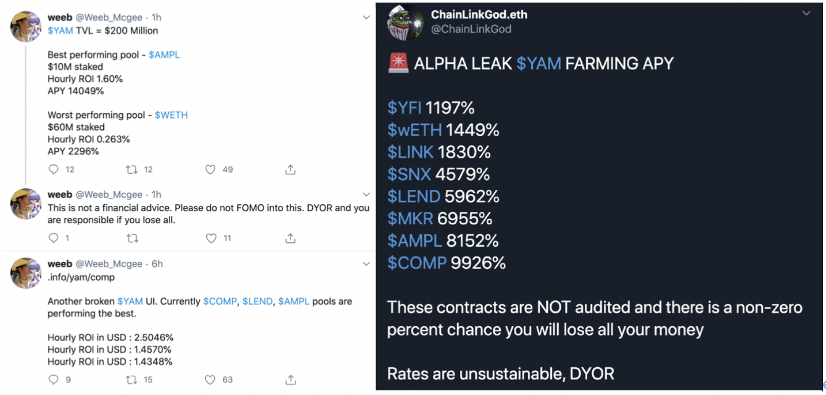Like the 'not a financial advice' tweet

[x=211, y=238]
